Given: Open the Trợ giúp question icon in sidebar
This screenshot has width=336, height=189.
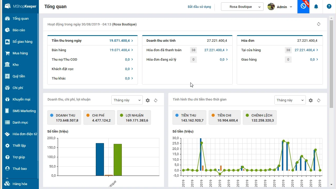Looking at the screenshot, I should click(x=7, y=157).
